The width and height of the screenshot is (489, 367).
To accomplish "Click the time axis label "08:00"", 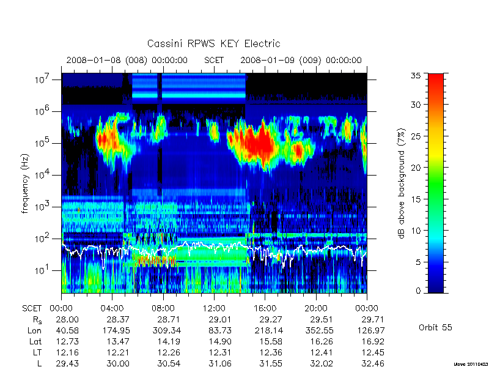I will pos(163,308).
